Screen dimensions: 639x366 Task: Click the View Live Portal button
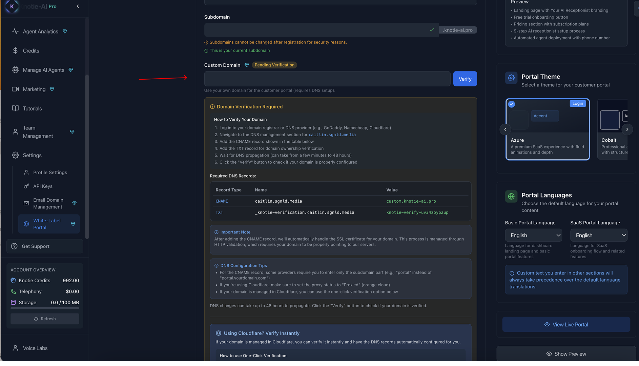pyautogui.click(x=566, y=325)
